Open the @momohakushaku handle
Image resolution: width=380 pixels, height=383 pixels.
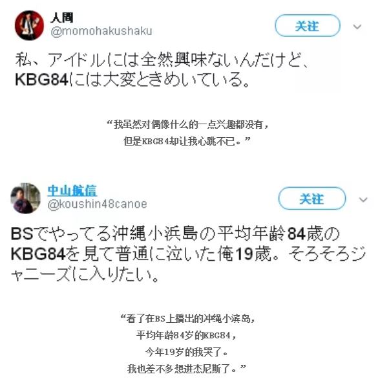[101, 31]
